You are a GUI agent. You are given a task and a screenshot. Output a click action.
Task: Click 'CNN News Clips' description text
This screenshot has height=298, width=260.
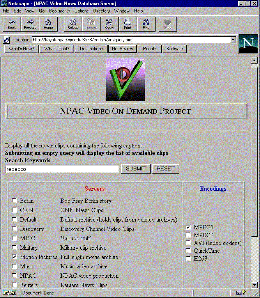pyautogui.click(x=82, y=210)
